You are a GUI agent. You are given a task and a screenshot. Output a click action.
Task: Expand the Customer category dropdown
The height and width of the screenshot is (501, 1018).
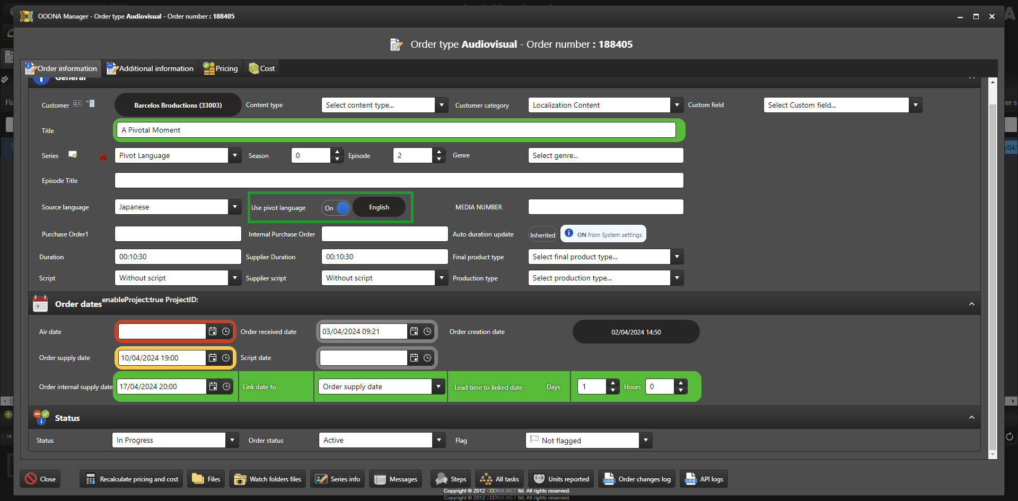pos(677,105)
